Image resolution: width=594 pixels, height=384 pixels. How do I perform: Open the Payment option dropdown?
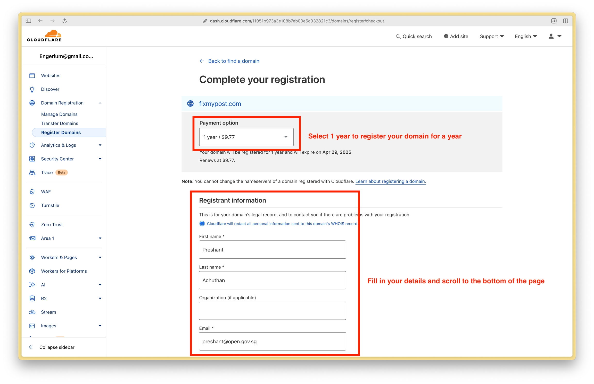pyautogui.click(x=246, y=137)
